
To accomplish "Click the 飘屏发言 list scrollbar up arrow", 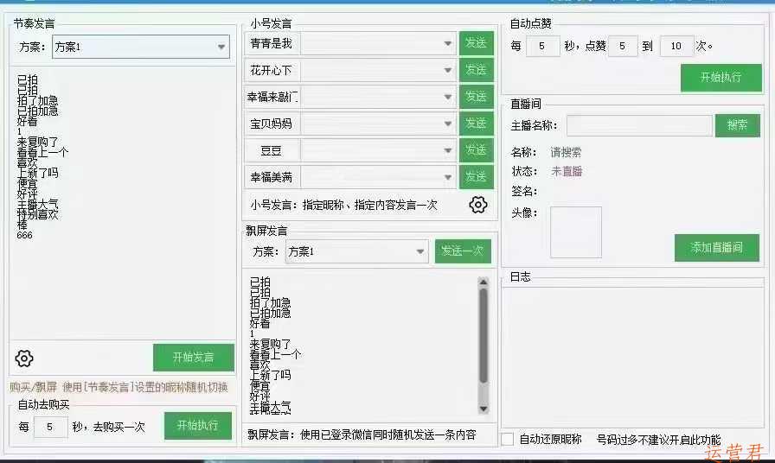I will 484,282.
